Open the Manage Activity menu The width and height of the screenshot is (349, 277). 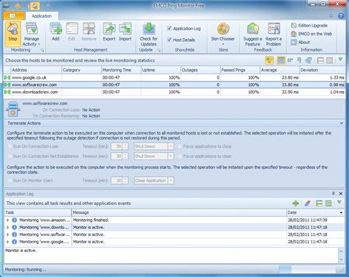point(32,34)
